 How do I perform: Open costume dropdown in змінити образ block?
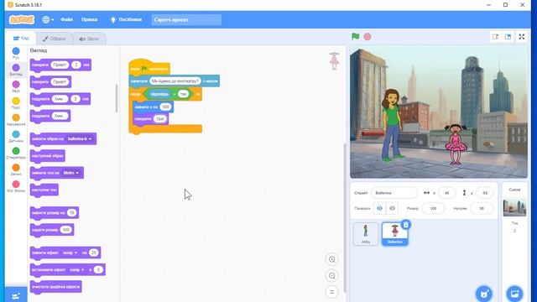(80, 139)
